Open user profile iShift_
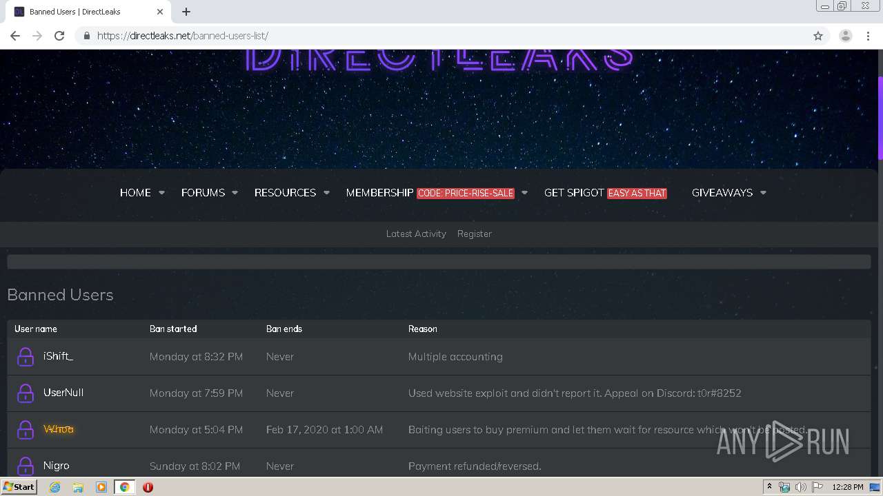Viewport: 883px width, 496px height. [x=58, y=356]
